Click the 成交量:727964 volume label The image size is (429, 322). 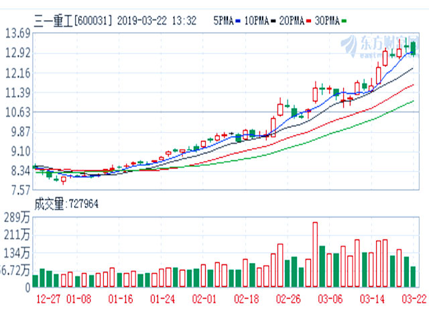[66, 204]
